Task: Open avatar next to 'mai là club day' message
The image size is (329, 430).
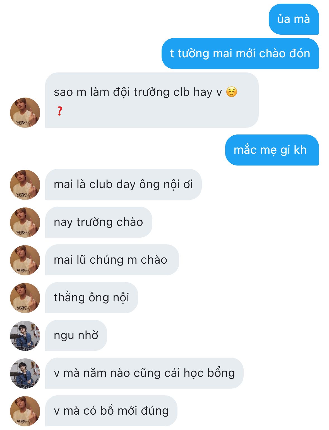Action: pos(25,185)
